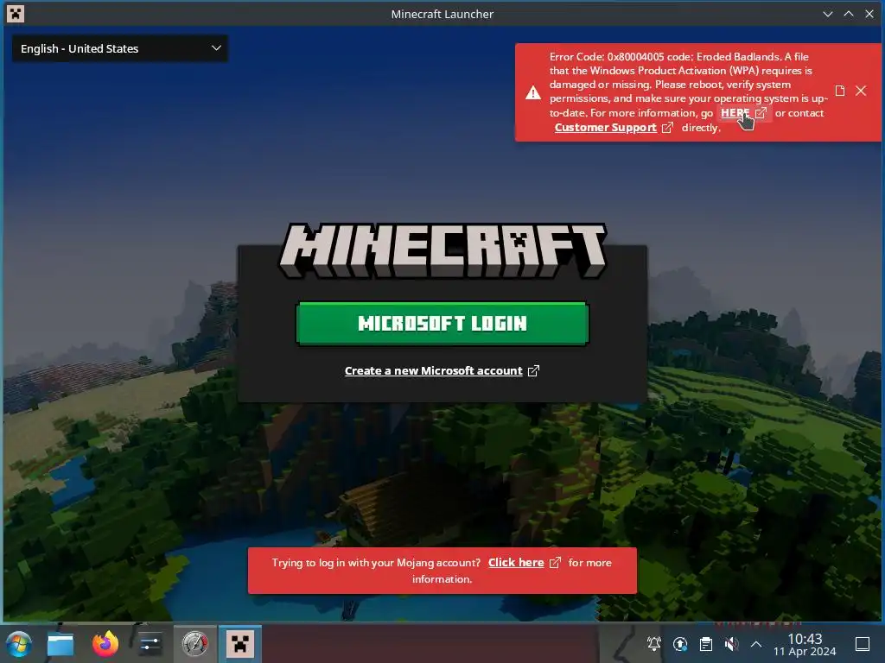Minimize the Minecraft Launcher window
Viewport: 885px width, 663px height.
pyautogui.click(x=828, y=14)
